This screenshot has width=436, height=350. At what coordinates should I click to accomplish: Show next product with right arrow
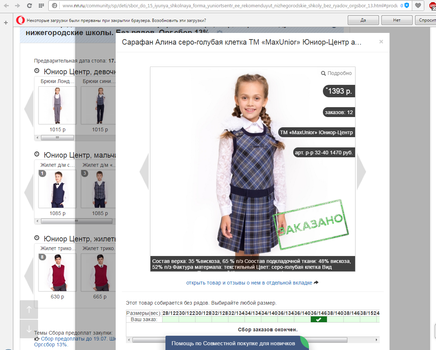tap(361, 172)
